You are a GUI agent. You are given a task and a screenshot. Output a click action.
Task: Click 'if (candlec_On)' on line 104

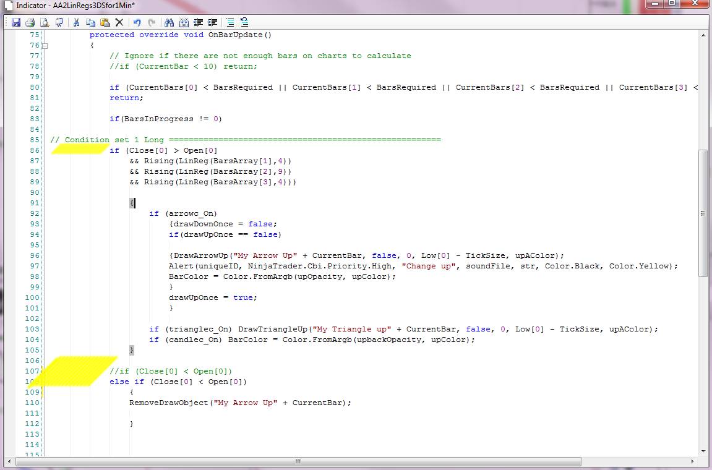point(186,340)
